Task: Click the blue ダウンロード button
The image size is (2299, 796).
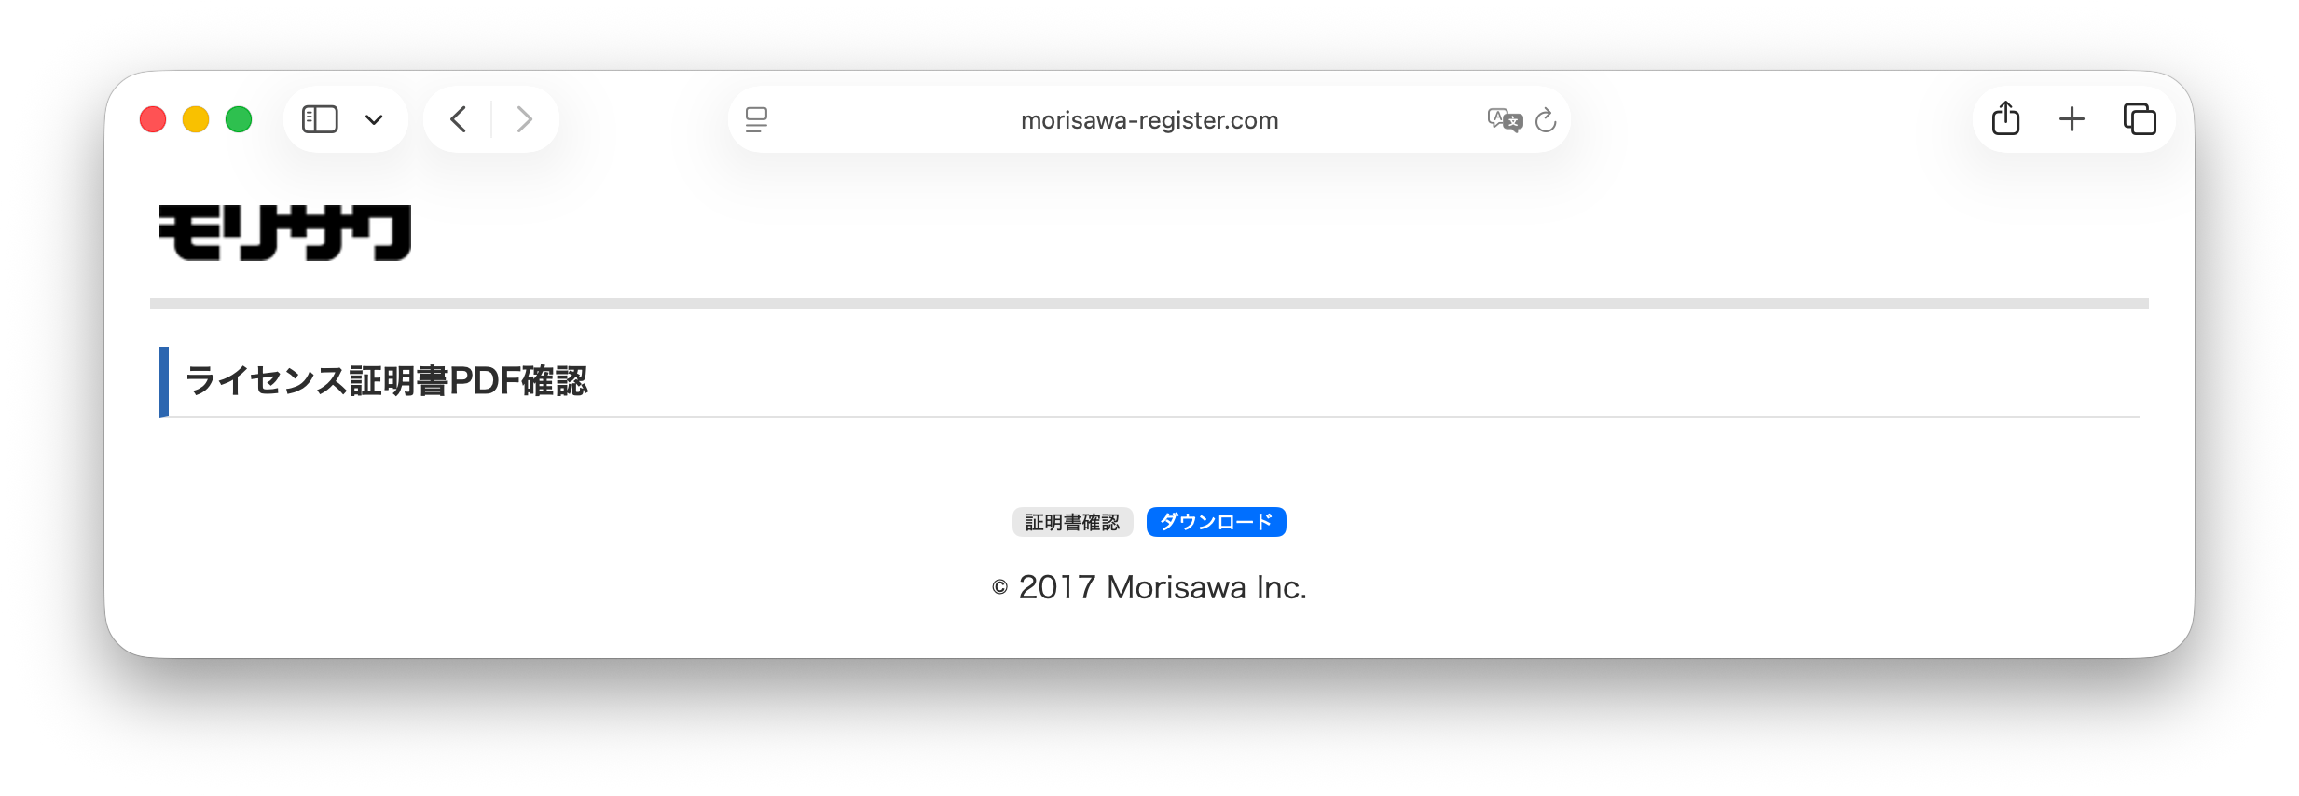Action: [1217, 522]
